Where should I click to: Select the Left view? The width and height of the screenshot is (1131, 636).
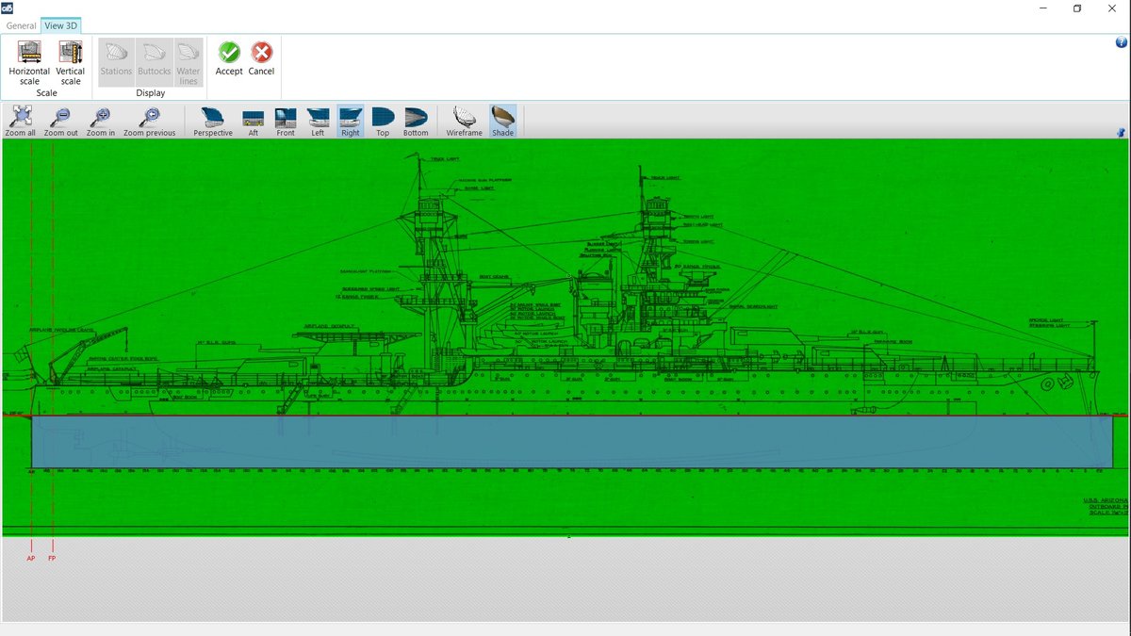tap(318, 121)
